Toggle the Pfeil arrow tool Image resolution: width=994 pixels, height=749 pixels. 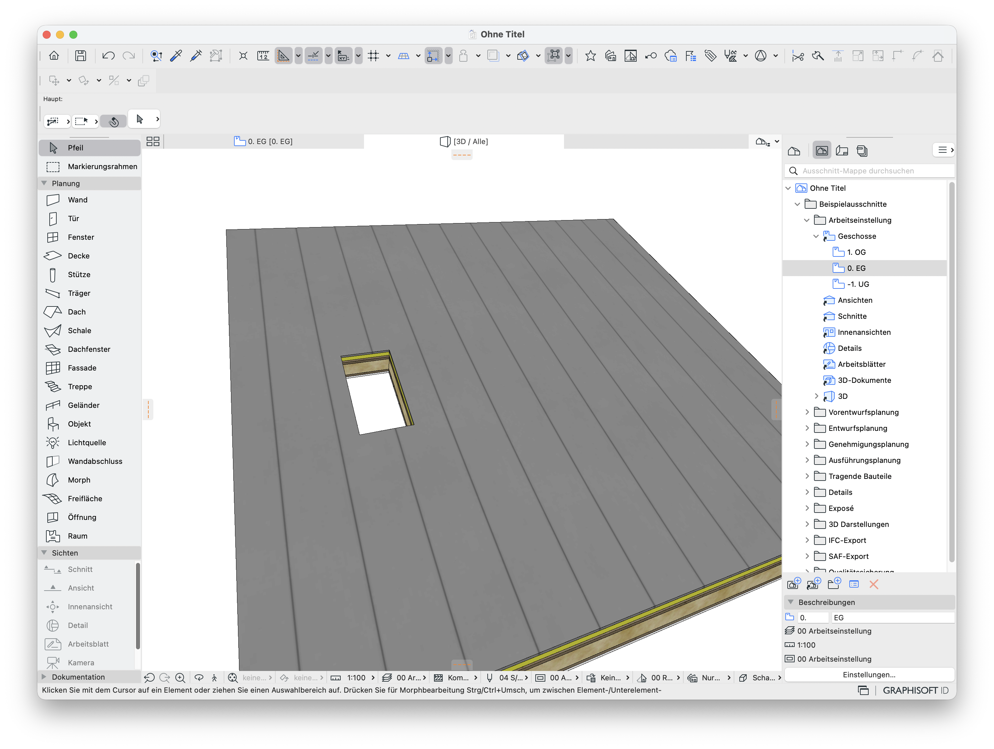point(89,148)
